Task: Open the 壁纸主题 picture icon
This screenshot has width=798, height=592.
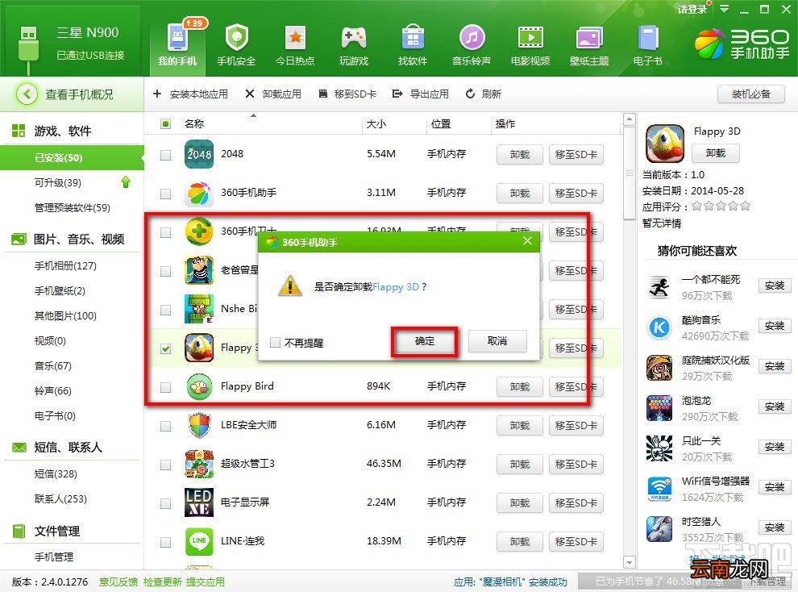Action: [x=589, y=38]
